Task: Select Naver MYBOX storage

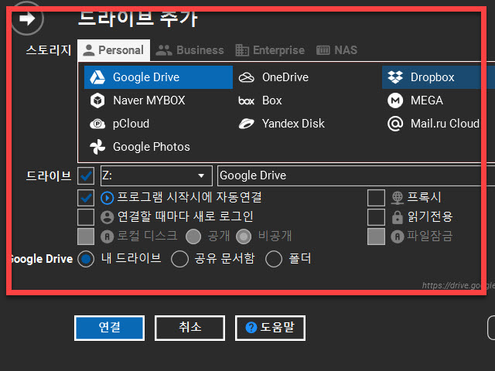Action: pyautogui.click(x=138, y=100)
